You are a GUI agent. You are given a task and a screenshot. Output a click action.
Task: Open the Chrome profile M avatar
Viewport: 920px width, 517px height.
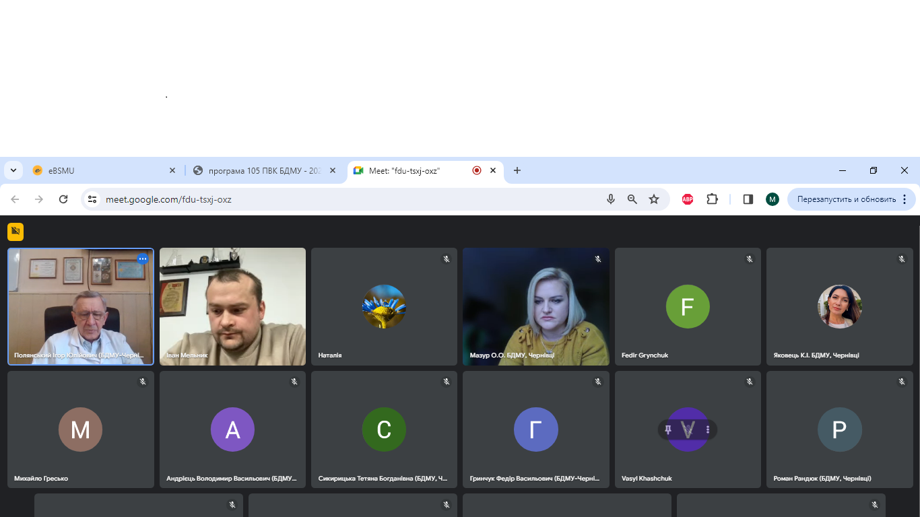(773, 199)
